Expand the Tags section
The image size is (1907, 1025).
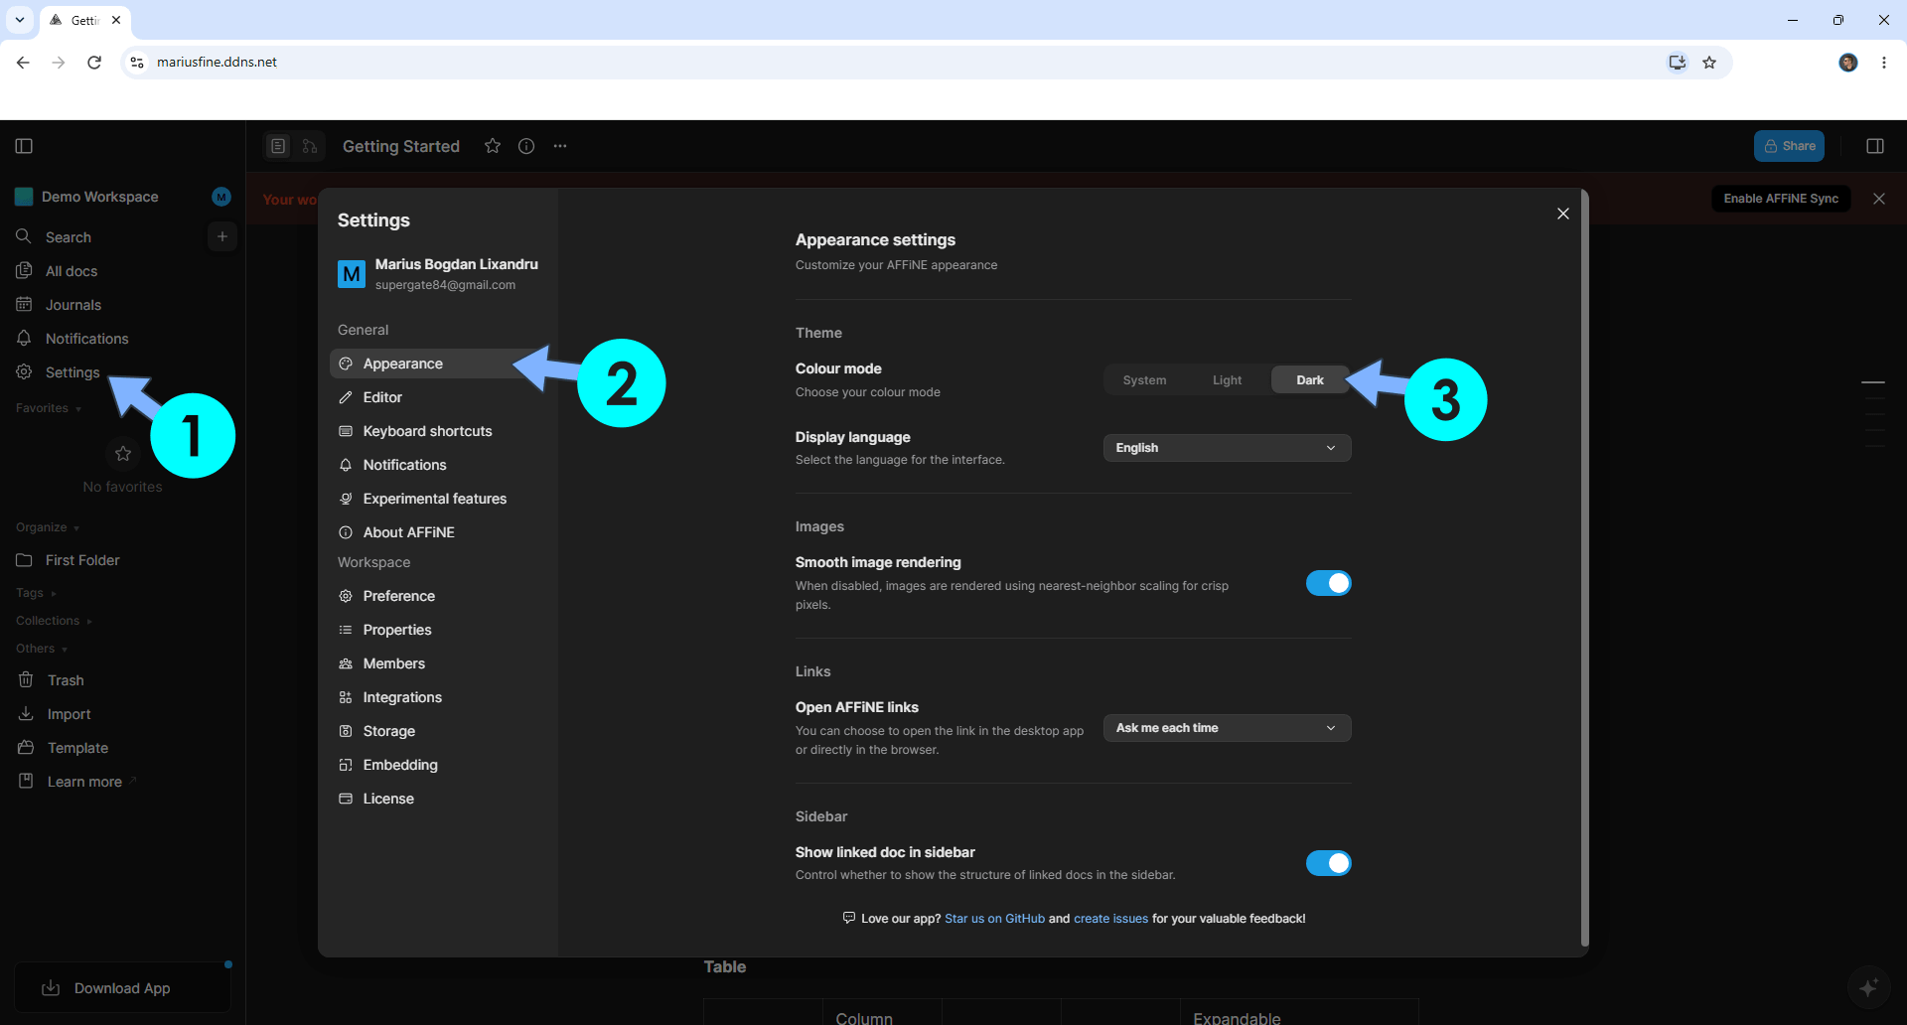pos(36,593)
